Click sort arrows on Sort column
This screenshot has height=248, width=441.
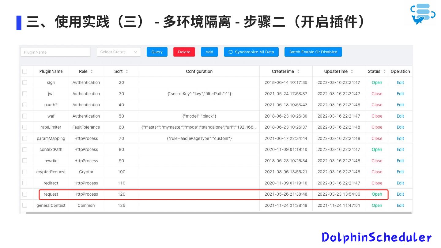point(127,71)
